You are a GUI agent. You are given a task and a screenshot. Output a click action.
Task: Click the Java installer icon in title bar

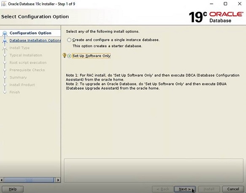tap(4, 4)
